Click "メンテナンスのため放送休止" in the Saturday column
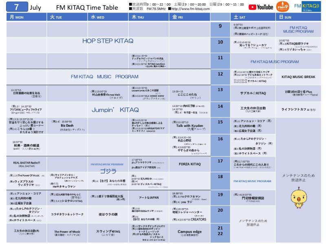Image resolution: width=326 pixels, height=244 pixels. click(253, 222)
